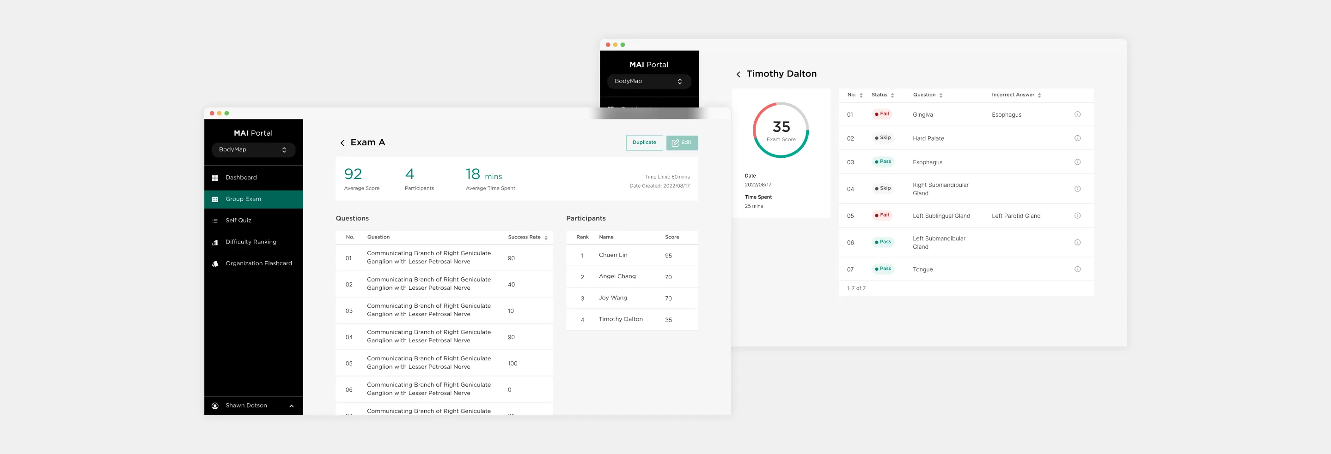Select Self Quiz in the sidebar
1331x454 pixels.
tap(238, 221)
